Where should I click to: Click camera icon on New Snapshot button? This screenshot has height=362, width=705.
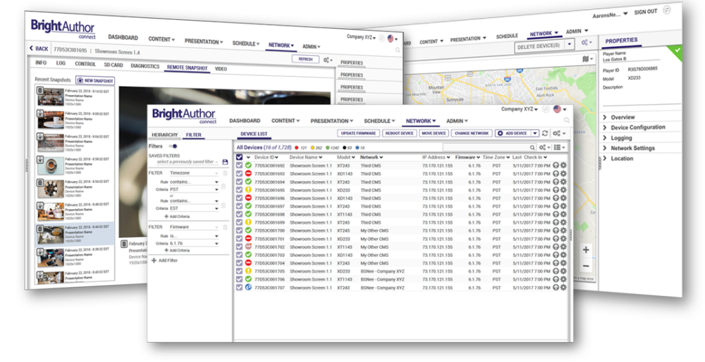[x=80, y=81]
